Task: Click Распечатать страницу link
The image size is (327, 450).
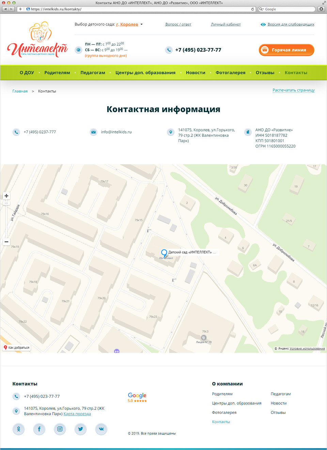Action: [294, 90]
